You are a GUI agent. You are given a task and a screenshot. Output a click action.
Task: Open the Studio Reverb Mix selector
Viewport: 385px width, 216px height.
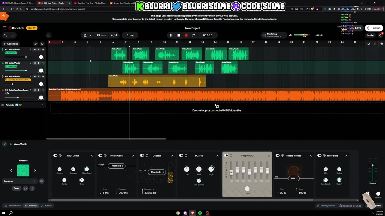tap(293, 178)
